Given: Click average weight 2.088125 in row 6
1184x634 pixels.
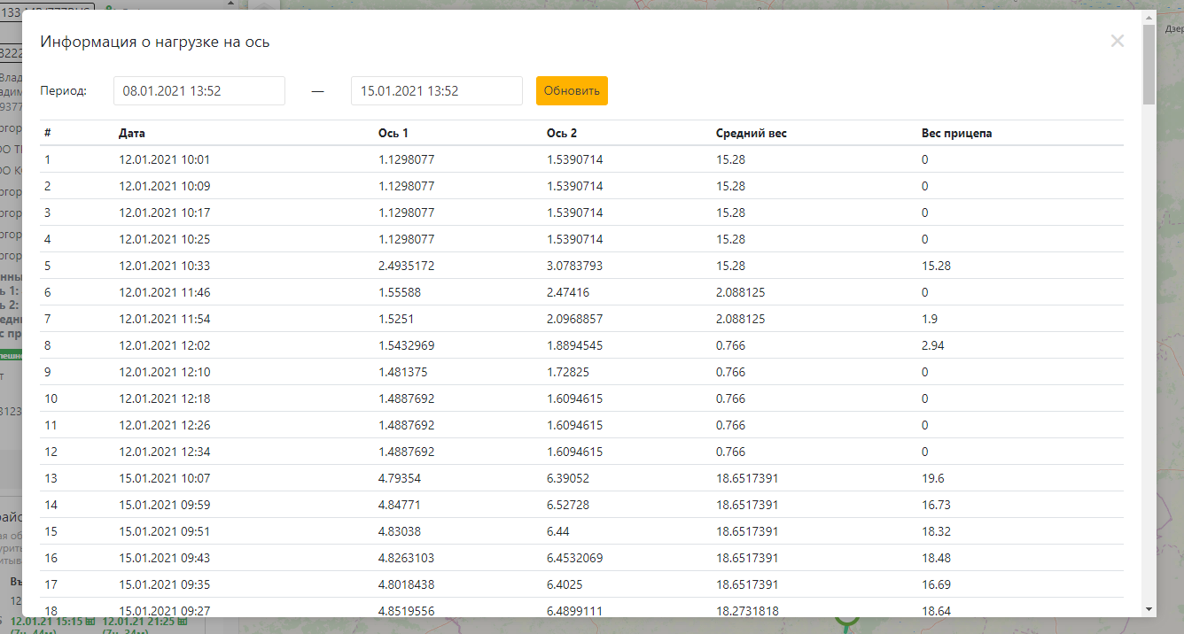Looking at the screenshot, I should click(x=741, y=292).
